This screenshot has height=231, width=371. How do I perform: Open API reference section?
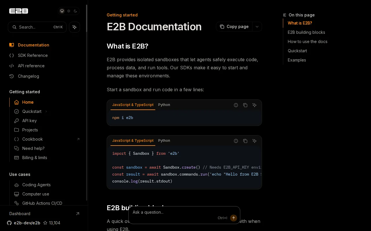click(31, 66)
